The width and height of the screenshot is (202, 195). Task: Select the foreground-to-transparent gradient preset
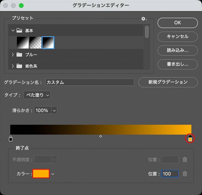(x=35, y=43)
